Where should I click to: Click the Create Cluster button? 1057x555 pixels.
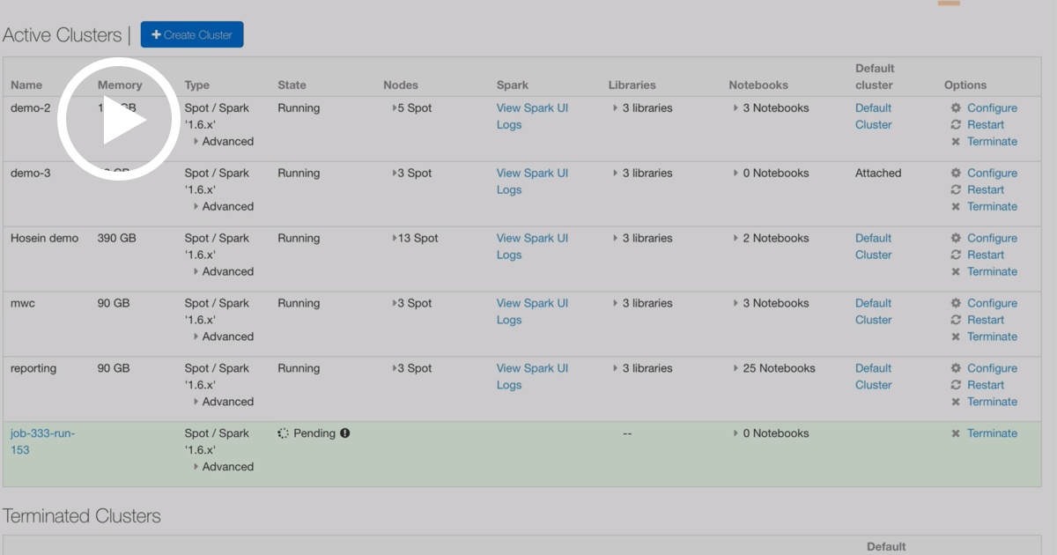coord(192,35)
